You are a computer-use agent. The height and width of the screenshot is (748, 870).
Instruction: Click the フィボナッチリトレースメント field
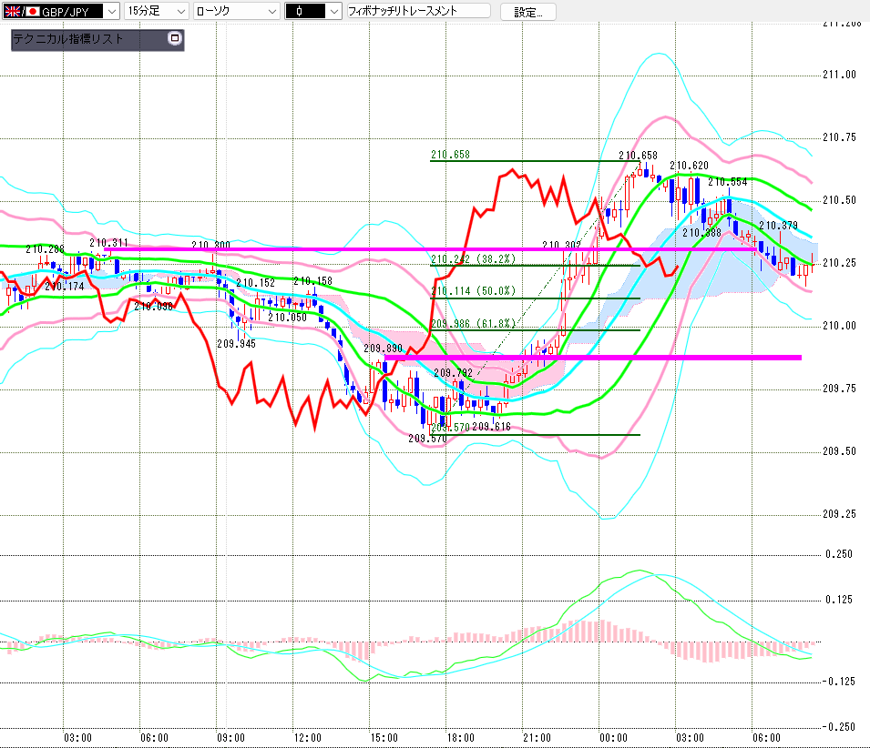[x=418, y=11]
